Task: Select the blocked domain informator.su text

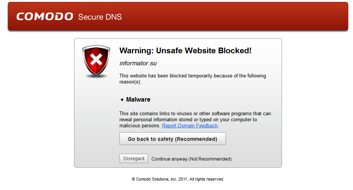Action: click(x=135, y=63)
